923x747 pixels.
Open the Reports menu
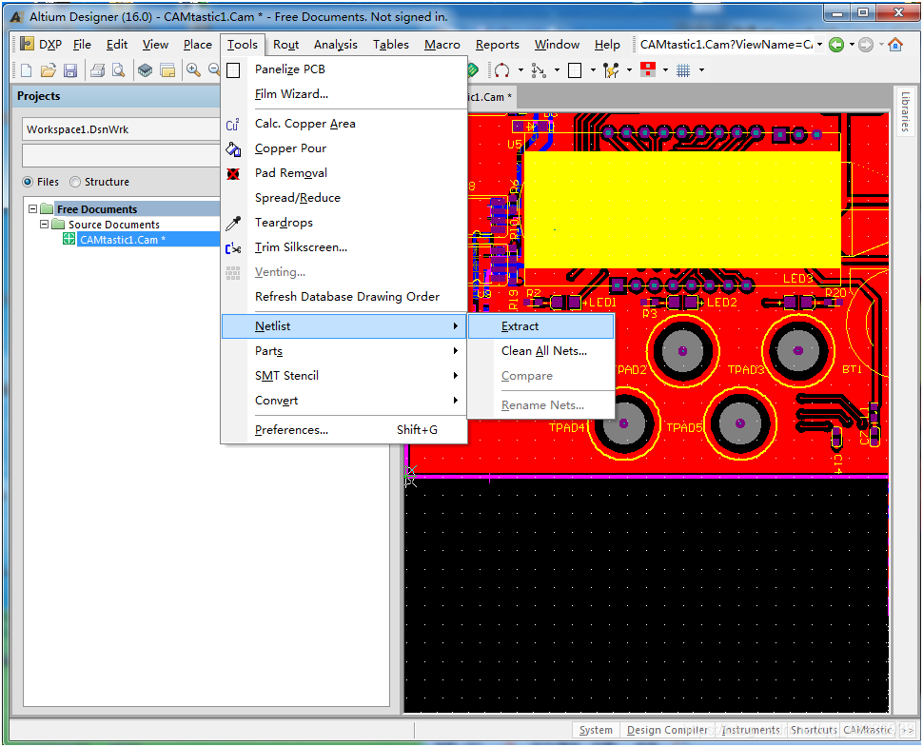coord(498,45)
